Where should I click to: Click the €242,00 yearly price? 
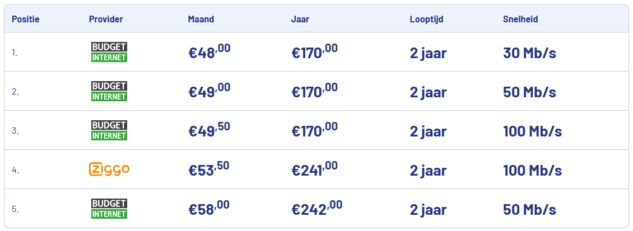tap(316, 209)
